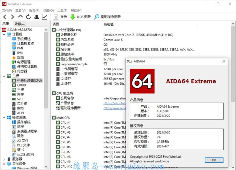Select the 服务 services tree item
Screen dimensions: 236x170
click(x=18, y=136)
